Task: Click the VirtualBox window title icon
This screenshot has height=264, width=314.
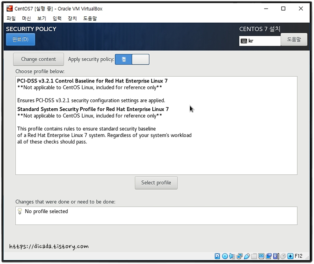Action: pyautogui.click(x=9, y=9)
